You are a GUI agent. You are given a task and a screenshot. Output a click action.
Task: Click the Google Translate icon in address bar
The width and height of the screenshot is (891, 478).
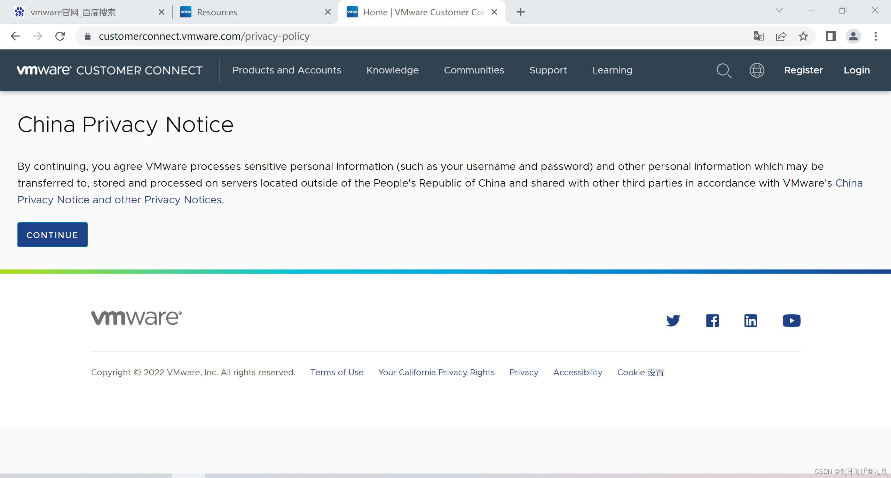(x=758, y=36)
